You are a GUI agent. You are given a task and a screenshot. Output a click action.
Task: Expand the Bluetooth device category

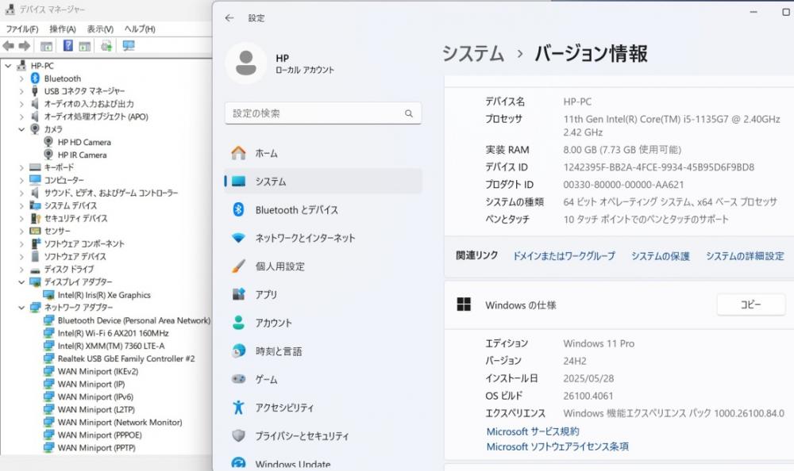pyautogui.click(x=21, y=78)
